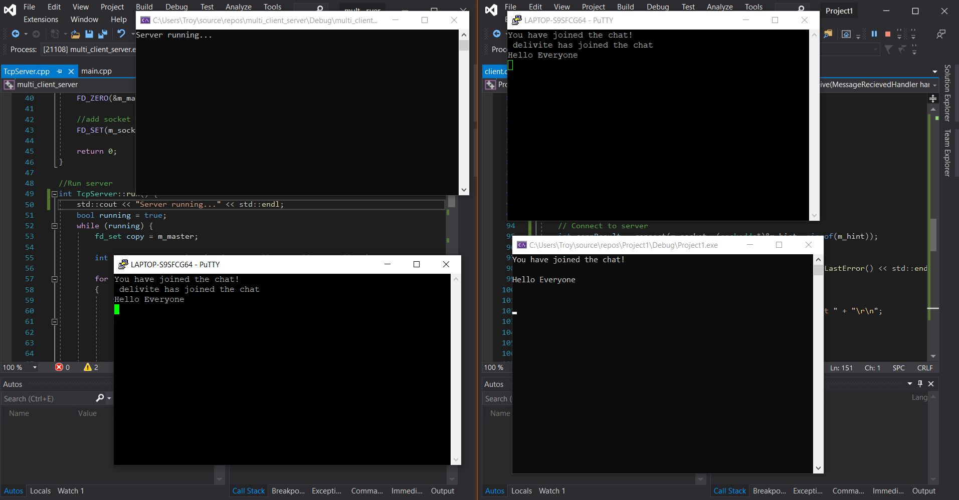Click PuTTY icon in lower-left PuTTY title bar

tap(123, 264)
